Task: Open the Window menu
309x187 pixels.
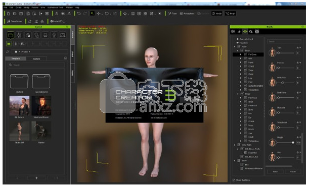Action: click(69, 7)
